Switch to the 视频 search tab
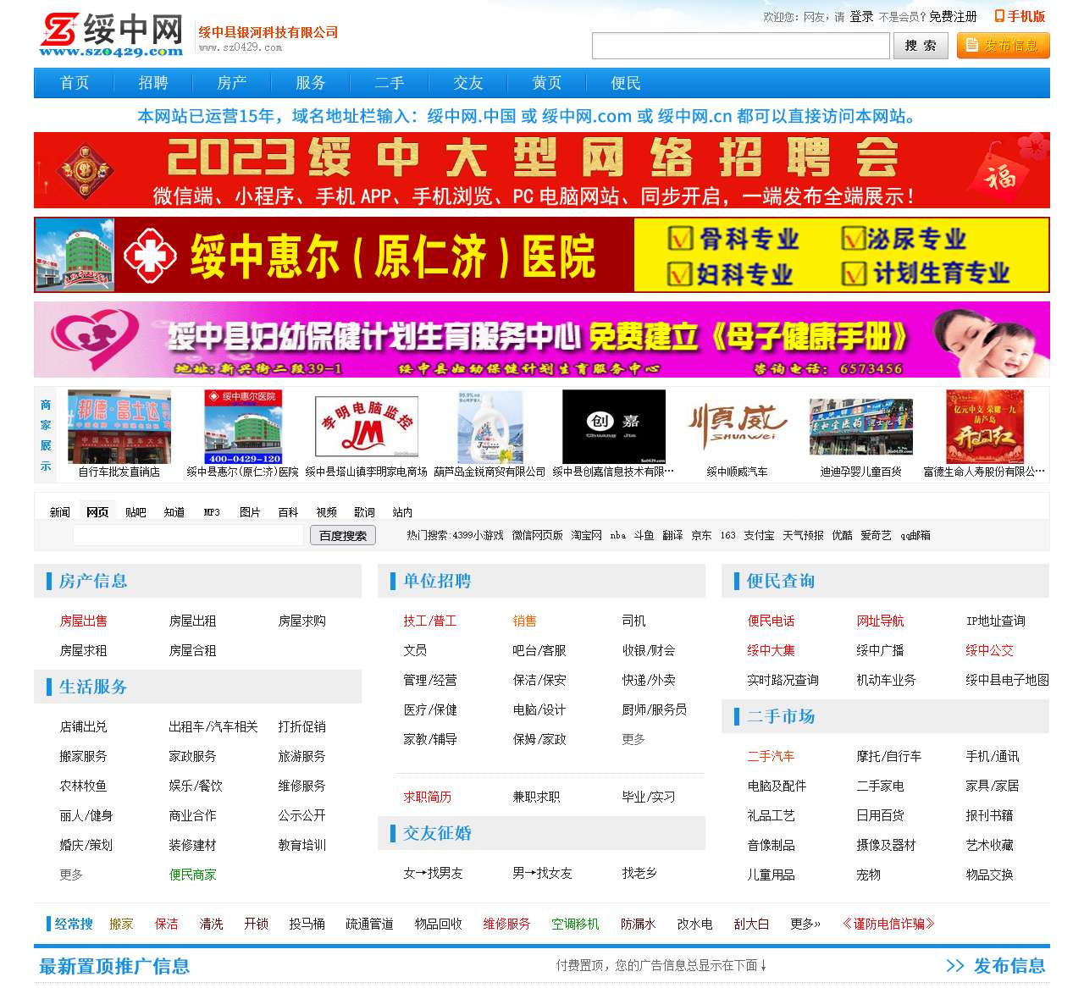1084x988 pixels. tap(325, 511)
